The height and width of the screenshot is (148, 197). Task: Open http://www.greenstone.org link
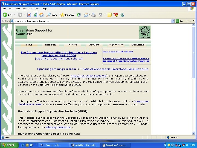pyautogui.click(x=89, y=76)
